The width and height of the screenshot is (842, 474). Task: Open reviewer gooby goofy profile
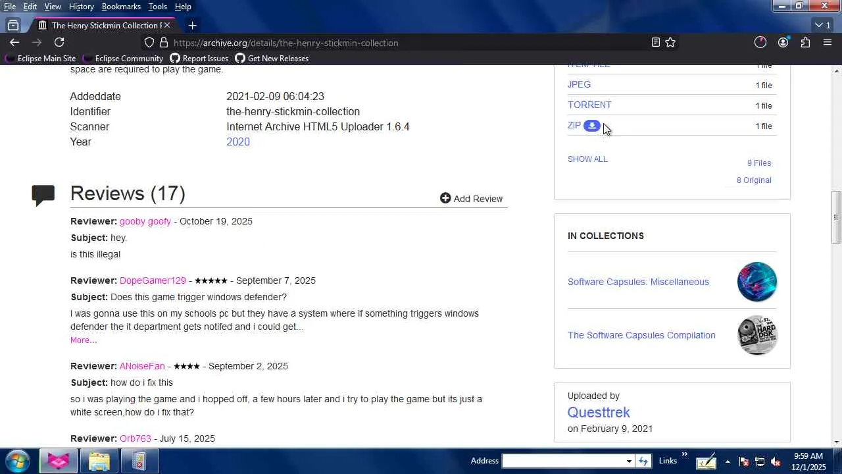145,221
